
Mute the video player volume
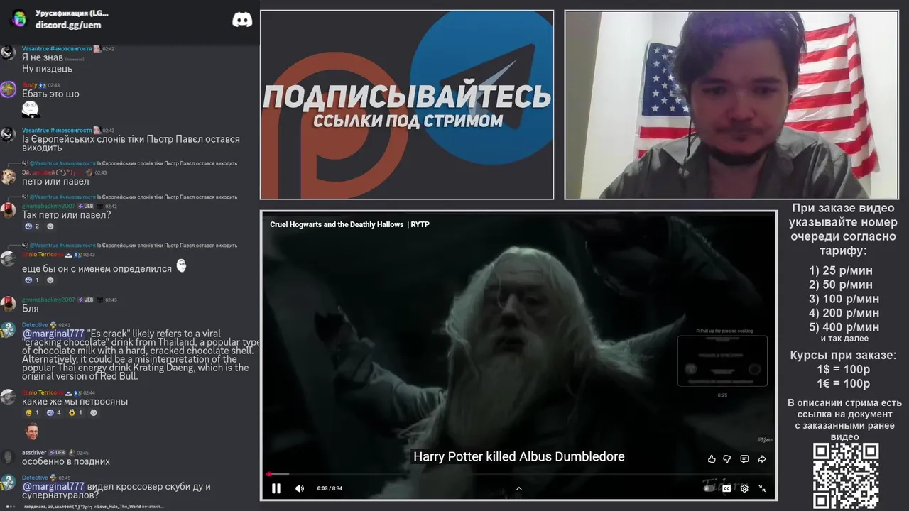(x=300, y=488)
